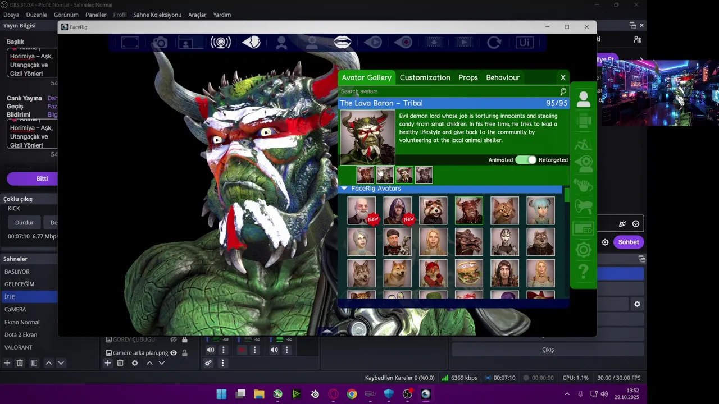Select the raccoon avatar thumbnail
Screen dimensions: 719x404
(x=433, y=210)
